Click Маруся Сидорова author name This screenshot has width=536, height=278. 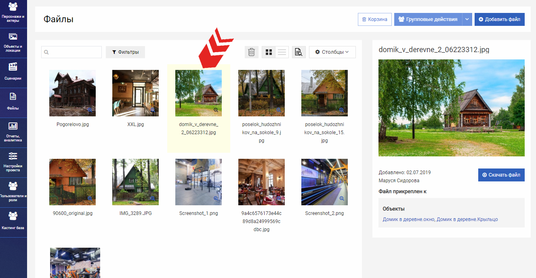[399, 181]
